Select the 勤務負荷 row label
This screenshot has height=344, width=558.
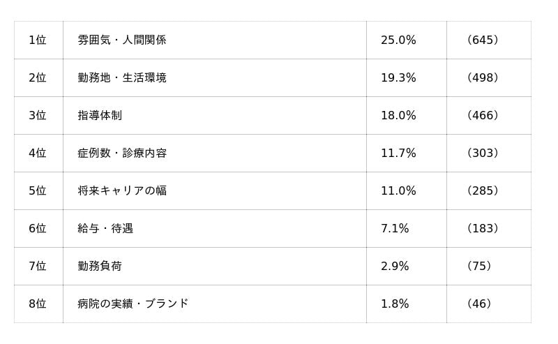[x=100, y=267]
